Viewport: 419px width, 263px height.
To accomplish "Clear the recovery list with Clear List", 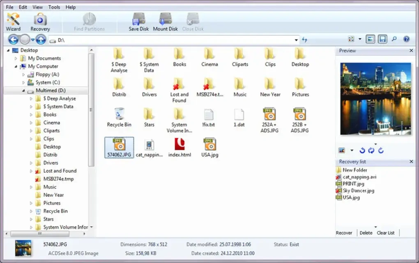I will (x=385, y=233).
